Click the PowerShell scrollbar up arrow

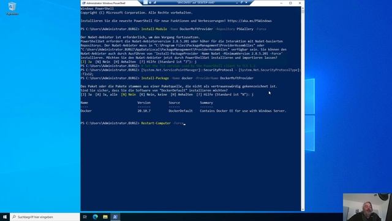pyautogui.click(x=303, y=8)
